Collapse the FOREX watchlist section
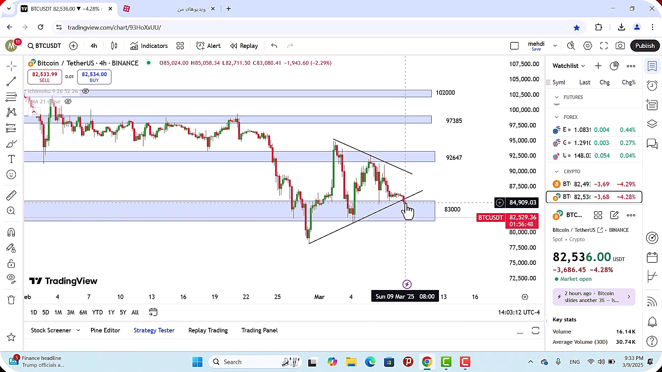Screen dimensions: 662x372 (x=556, y=117)
